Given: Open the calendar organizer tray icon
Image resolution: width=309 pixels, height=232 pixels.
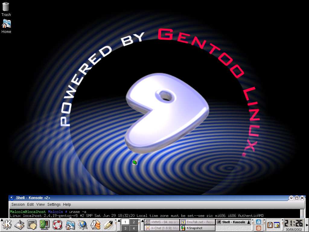Looking at the screenshot, I should (277, 225).
